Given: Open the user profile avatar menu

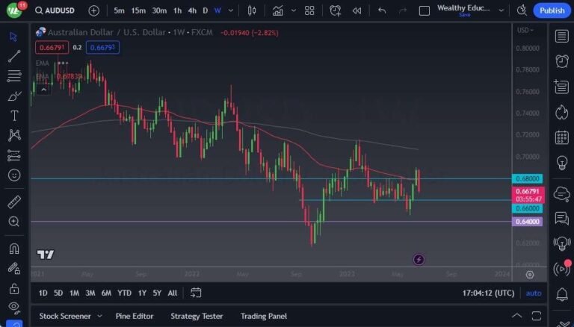Looking at the screenshot, I should point(14,10).
